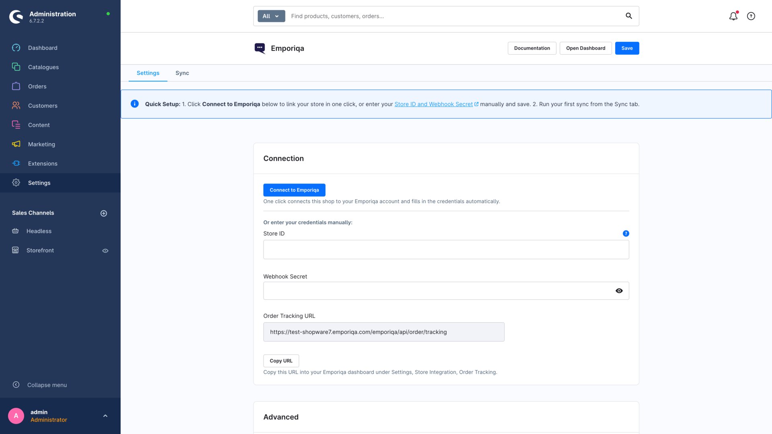Copy the order tracking URL
The height and width of the screenshot is (434, 772).
[x=281, y=361]
